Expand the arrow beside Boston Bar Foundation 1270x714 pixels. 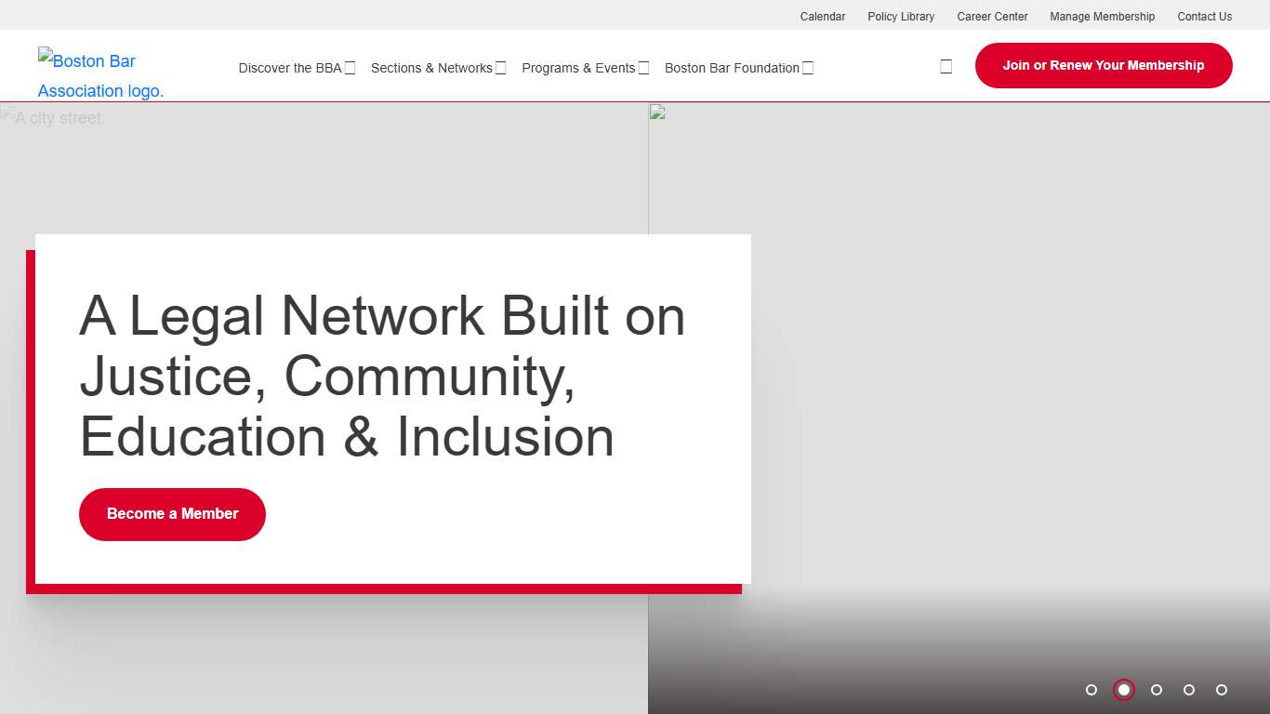coord(808,68)
